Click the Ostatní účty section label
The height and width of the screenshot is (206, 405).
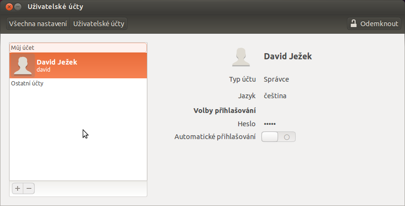tap(27, 84)
